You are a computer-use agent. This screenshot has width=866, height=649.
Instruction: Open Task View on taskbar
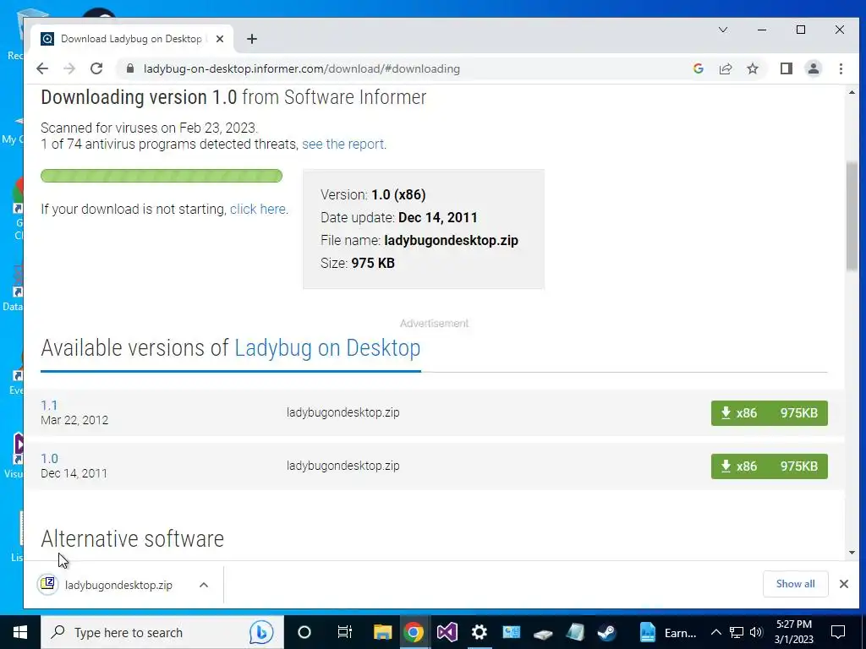coord(345,632)
